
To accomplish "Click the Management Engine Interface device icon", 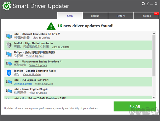I will [x=9, y=63].
